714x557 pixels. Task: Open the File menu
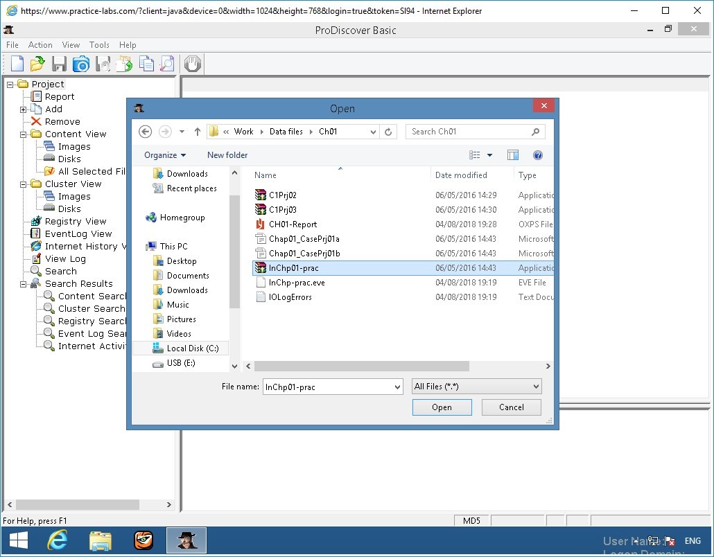coord(12,44)
